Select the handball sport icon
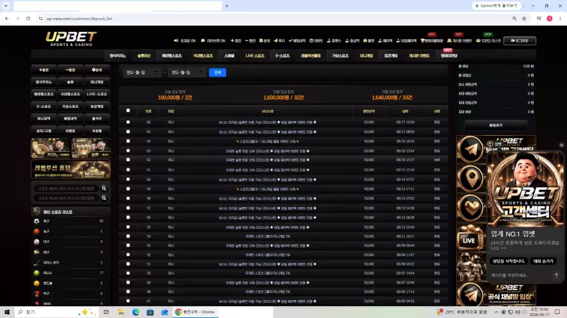 (37, 283)
